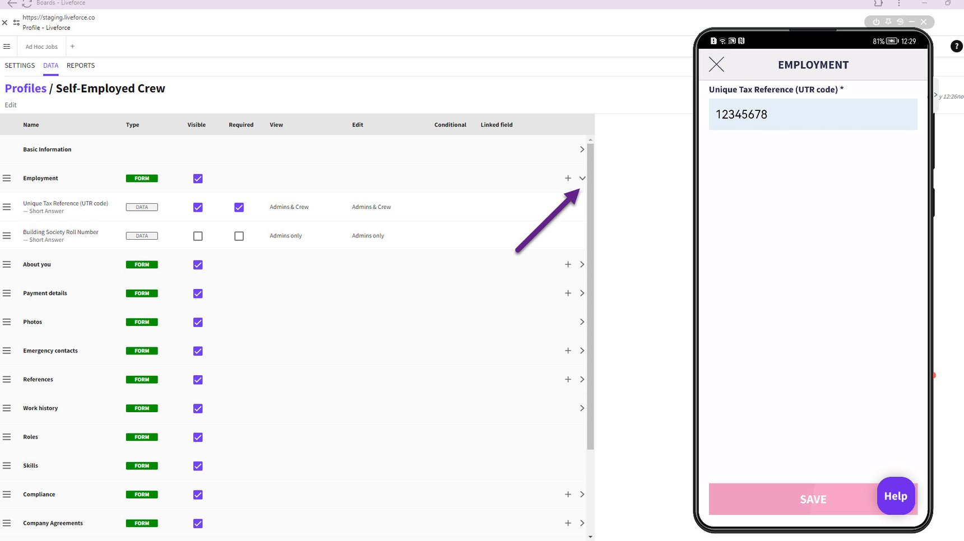Switch to the SETTINGS tab

click(20, 66)
